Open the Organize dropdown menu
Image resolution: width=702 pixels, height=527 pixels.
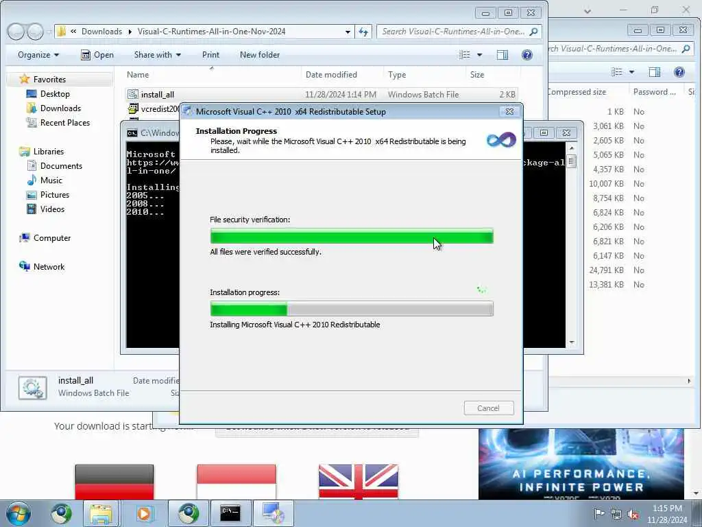pyautogui.click(x=38, y=55)
